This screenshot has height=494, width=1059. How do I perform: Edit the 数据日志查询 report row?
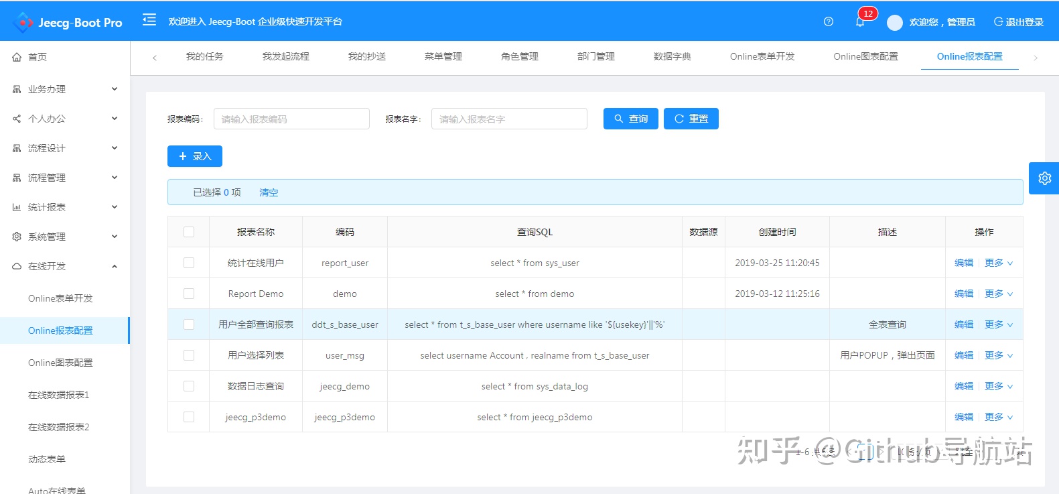tap(964, 386)
